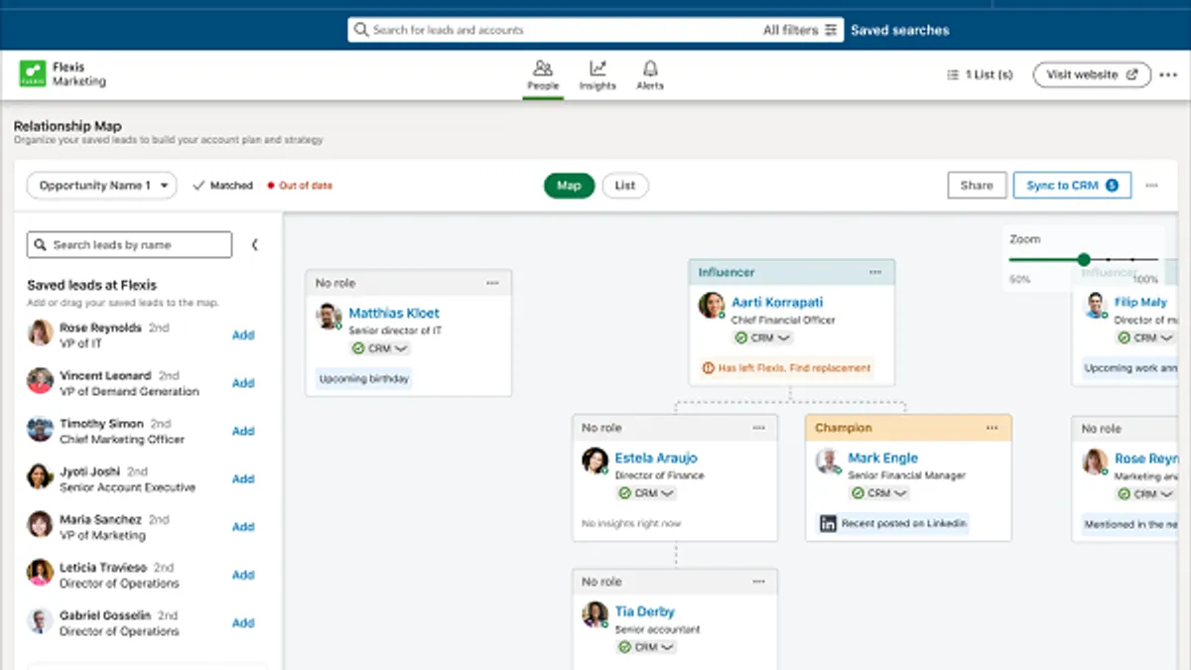
Task: Click Vincent Leonard avatar in saved leads
Action: [x=40, y=381]
